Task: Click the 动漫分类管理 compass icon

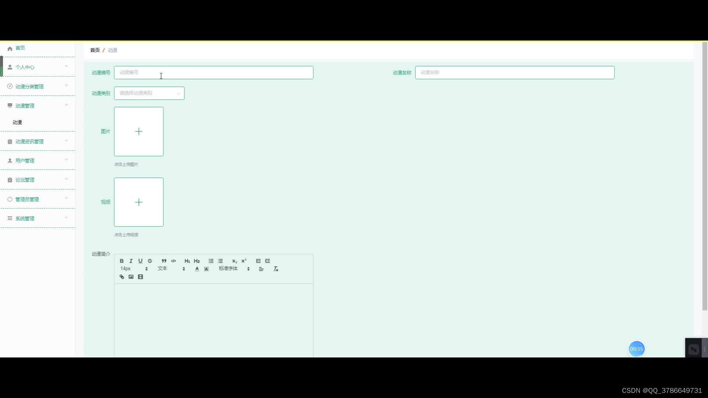Action: pyautogui.click(x=10, y=86)
